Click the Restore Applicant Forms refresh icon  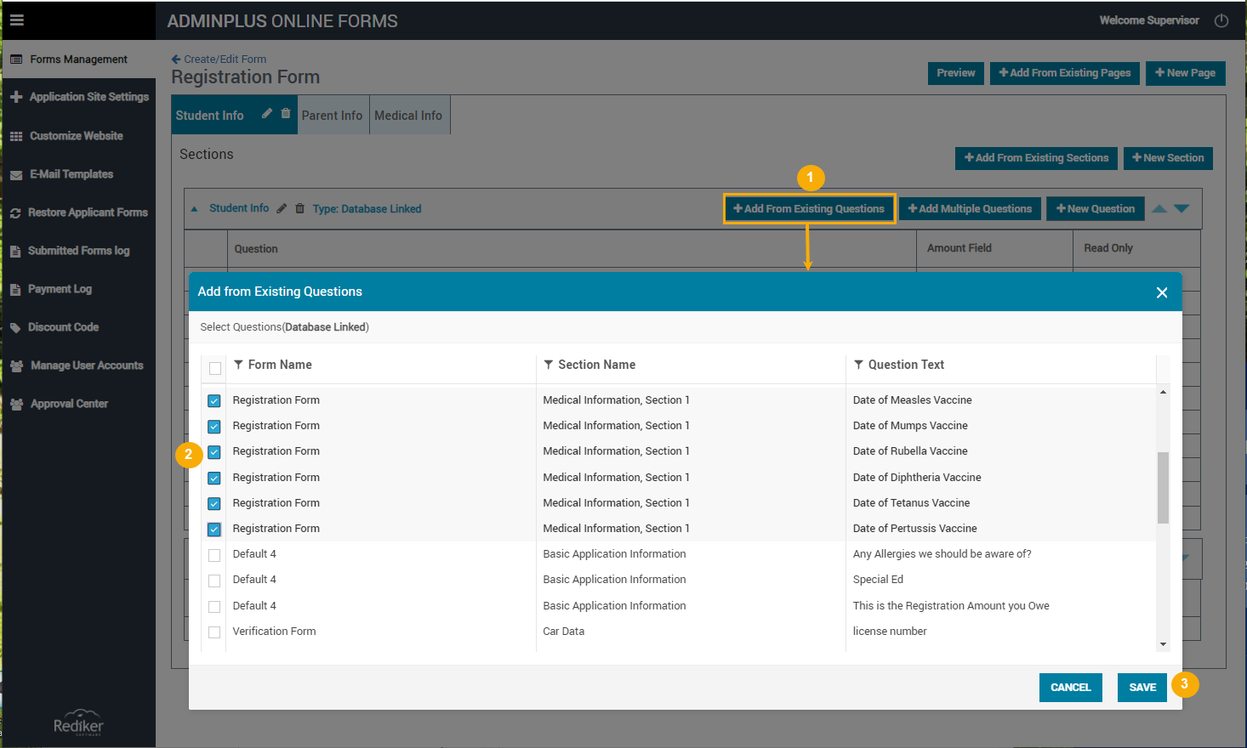15,213
